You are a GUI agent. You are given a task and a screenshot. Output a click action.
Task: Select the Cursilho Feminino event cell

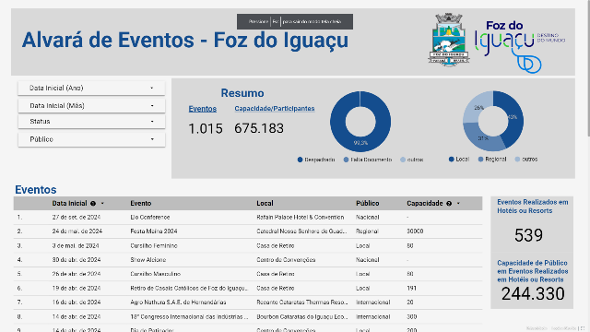click(x=154, y=246)
